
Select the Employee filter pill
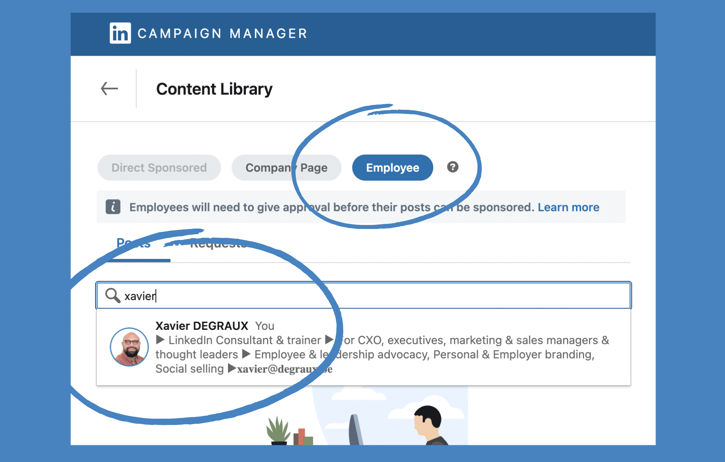pyautogui.click(x=392, y=168)
